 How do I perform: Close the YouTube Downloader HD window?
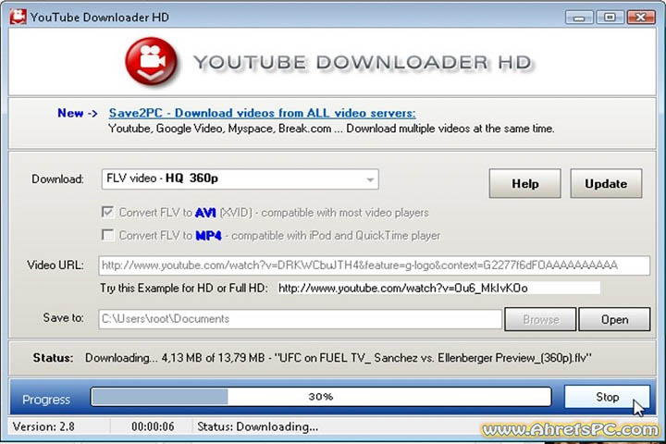pyautogui.click(x=641, y=18)
